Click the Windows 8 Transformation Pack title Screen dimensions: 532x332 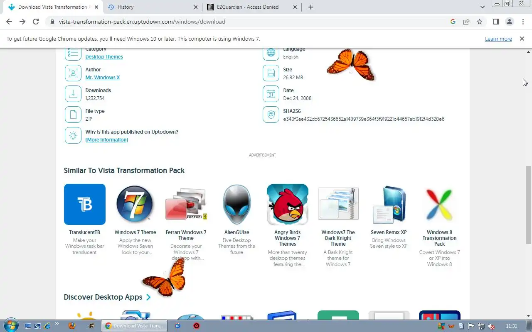(x=440, y=238)
